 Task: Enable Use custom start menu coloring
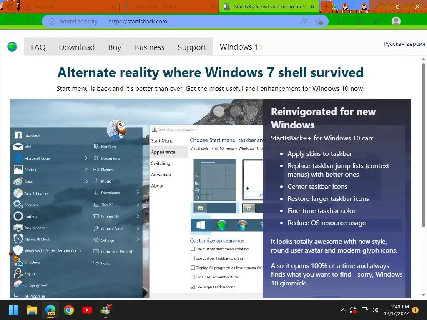coord(193,249)
